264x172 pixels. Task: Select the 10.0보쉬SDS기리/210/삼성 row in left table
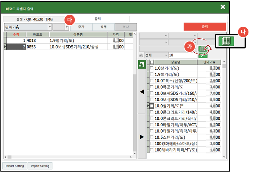tap(78, 47)
